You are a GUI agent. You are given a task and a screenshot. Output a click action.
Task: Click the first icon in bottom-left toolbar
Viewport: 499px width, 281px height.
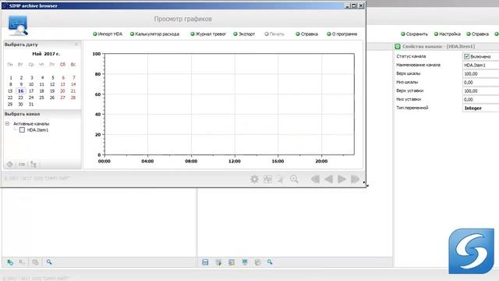10,262
